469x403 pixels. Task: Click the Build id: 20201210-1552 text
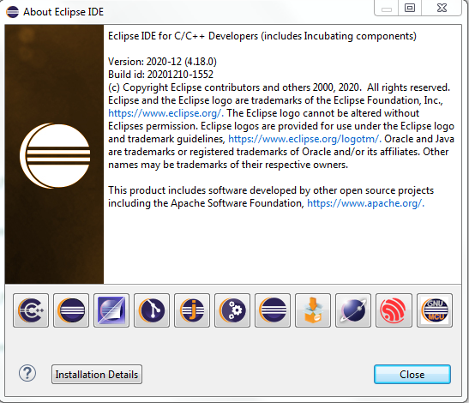160,75
